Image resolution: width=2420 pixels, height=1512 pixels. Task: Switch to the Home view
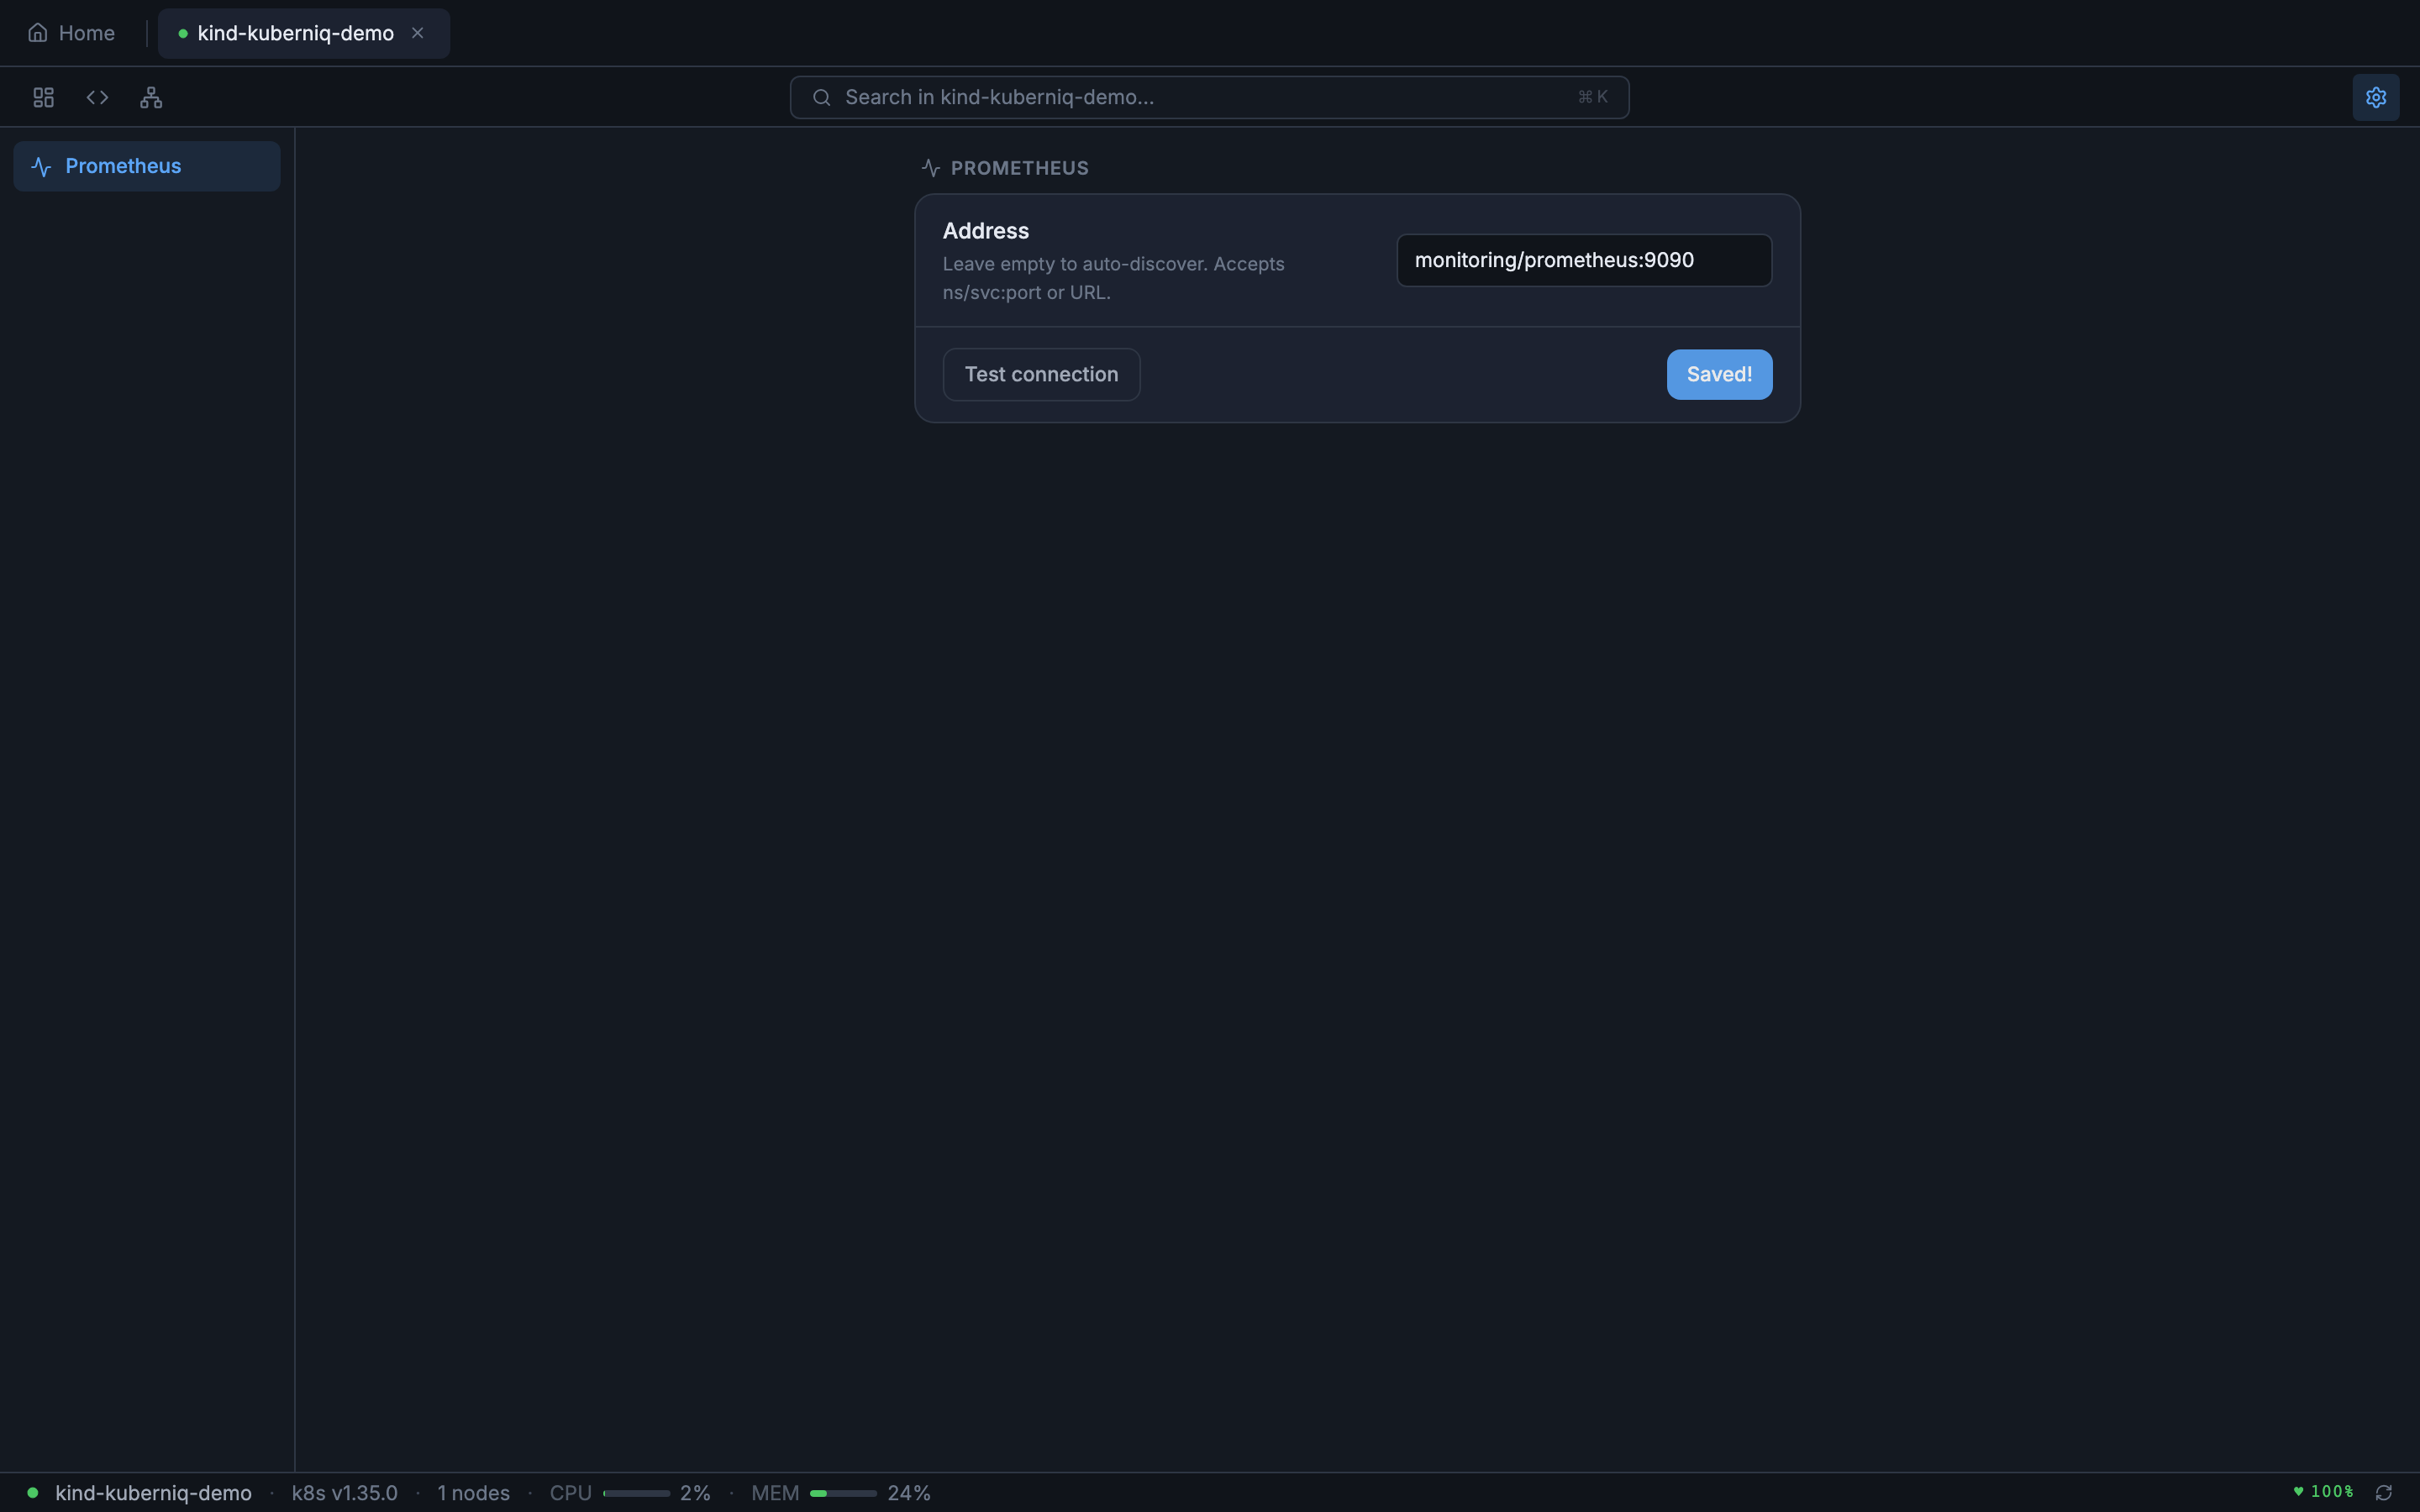tap(86, 32)
